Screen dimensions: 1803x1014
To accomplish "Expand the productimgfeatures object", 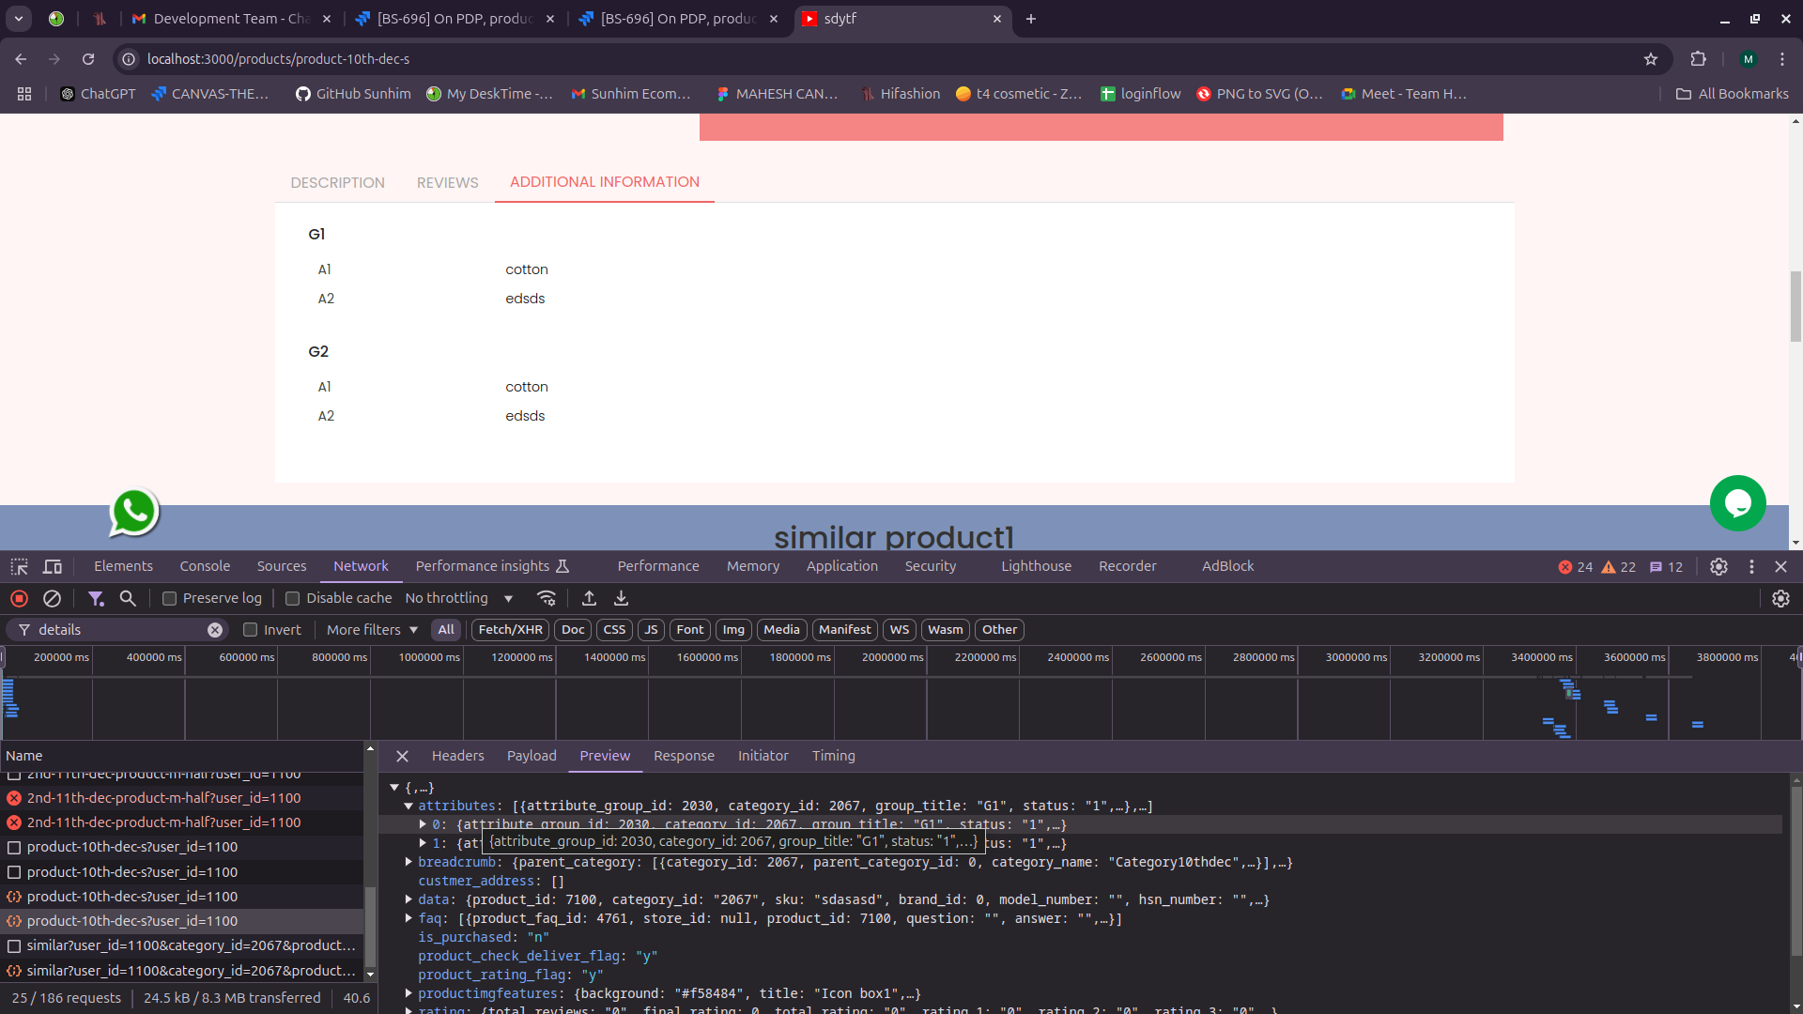I will click(x=408, y=993).
